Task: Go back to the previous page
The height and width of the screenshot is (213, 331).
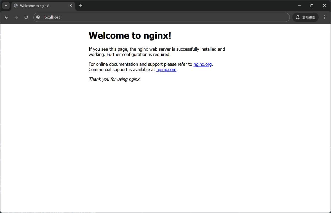Action: [7, 17]
